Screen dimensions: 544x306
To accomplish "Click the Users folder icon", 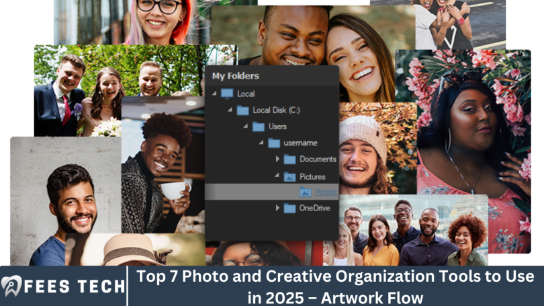I will pyautogui.click(x=258, y=126).
